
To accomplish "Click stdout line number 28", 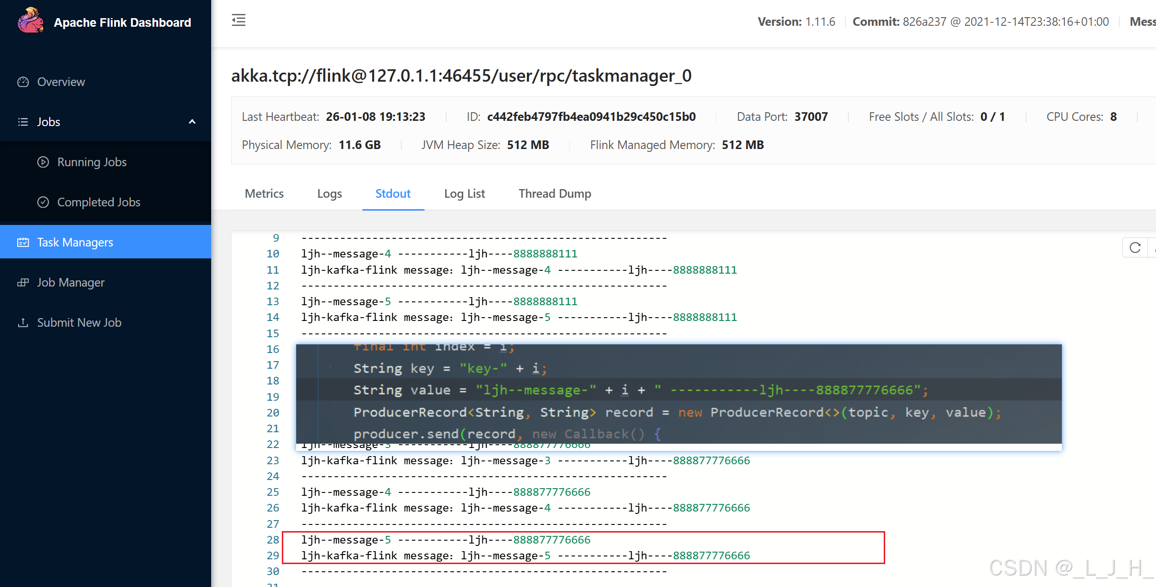I will (x=273, y=540).
